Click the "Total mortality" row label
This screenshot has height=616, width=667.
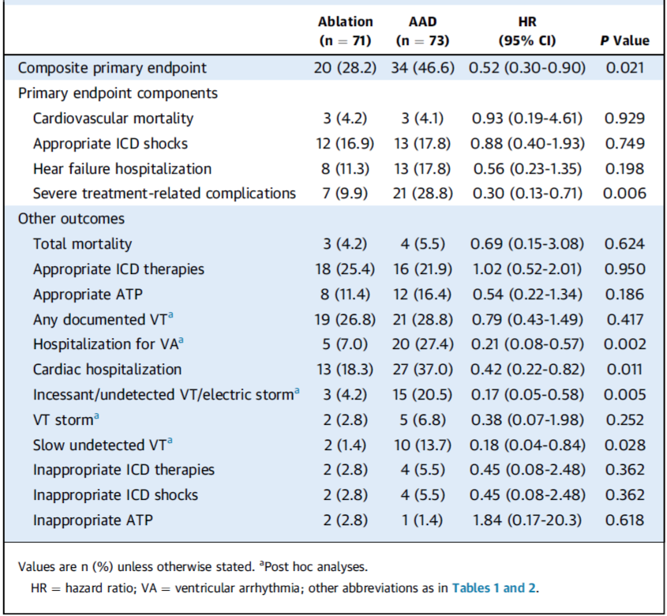82,244
